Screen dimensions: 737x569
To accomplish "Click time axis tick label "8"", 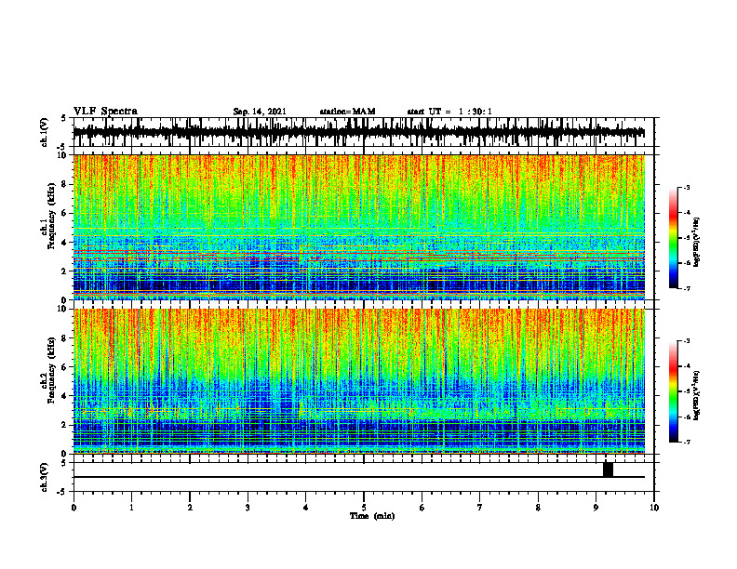I will [538, 508].
